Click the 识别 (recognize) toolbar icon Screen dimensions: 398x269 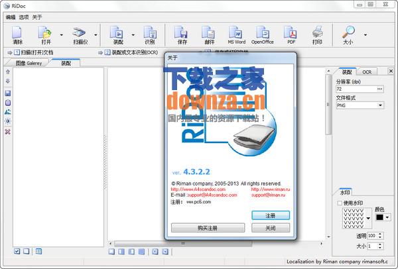coord(150,35)
